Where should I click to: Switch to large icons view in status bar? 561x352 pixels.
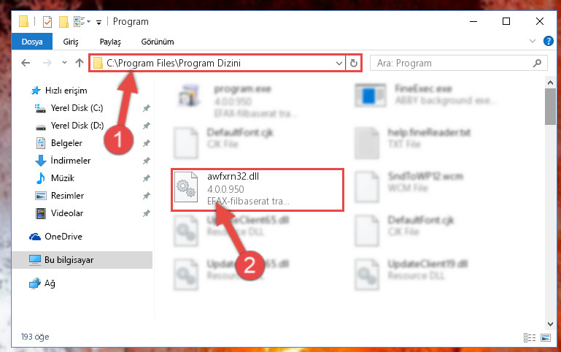click(546, 337)
